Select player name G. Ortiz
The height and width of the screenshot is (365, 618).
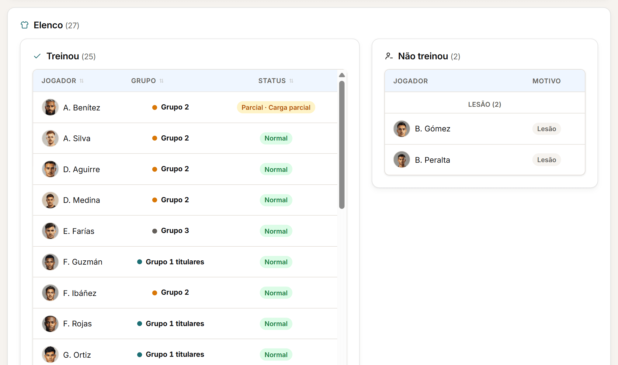(77, 355)
